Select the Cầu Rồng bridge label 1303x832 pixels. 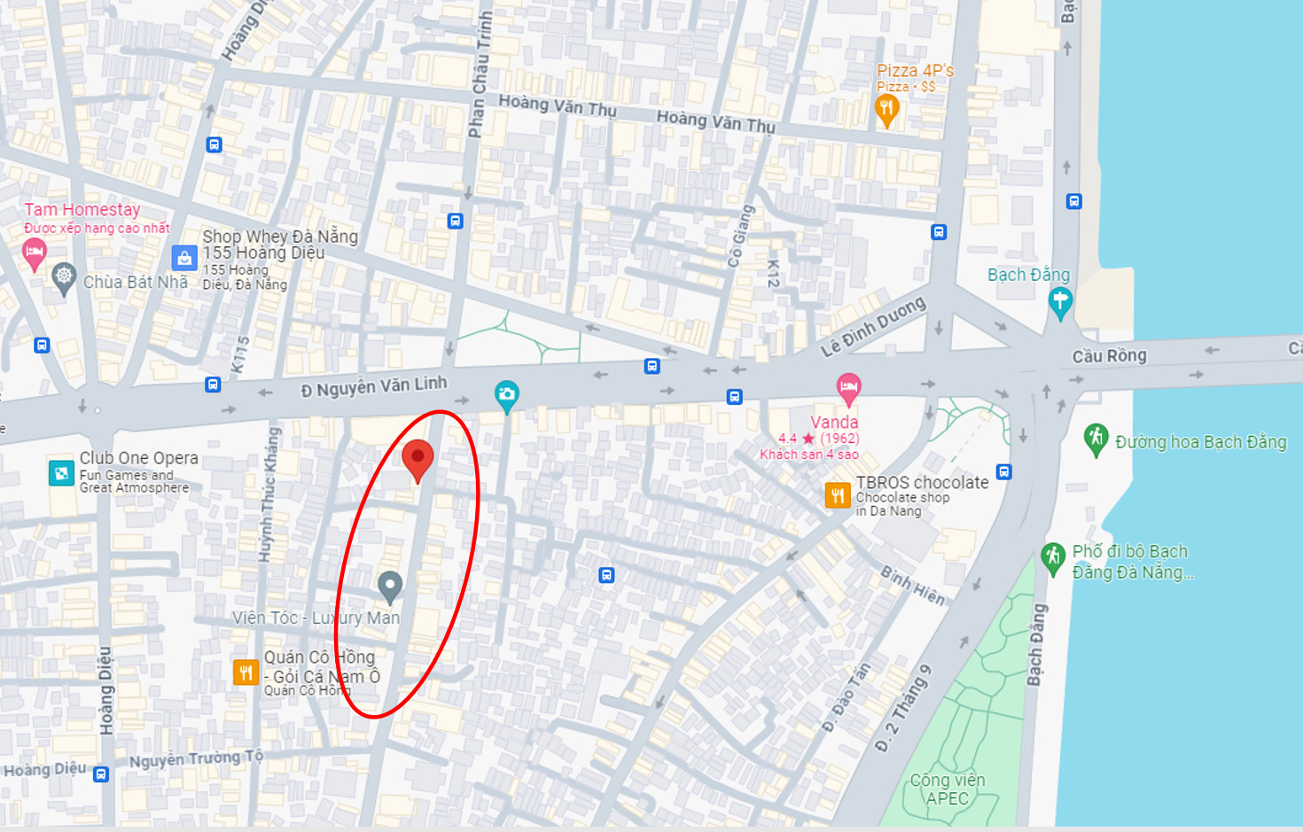tap(1110, 356)
